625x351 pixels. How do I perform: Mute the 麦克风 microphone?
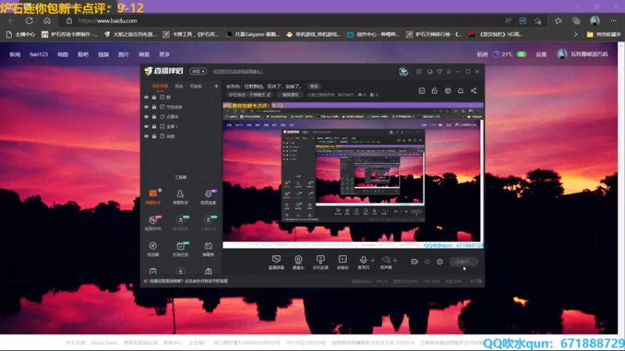click(x=363, y=262)
